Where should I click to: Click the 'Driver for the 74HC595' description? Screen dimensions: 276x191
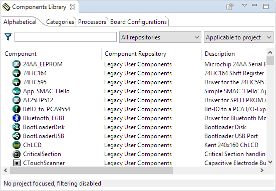(235, 82)
